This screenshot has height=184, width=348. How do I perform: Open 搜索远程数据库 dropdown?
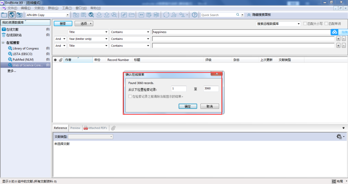298,24
